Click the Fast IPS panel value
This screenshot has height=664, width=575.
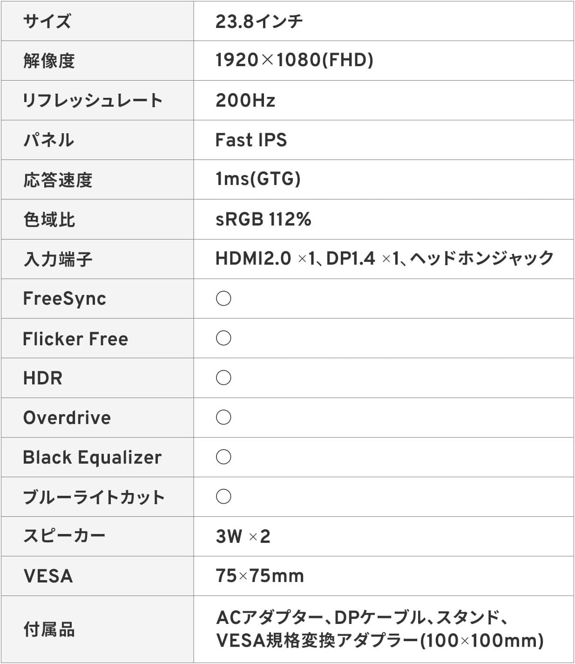(x=251, y=140)
